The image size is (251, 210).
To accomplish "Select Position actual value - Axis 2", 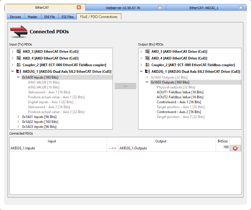I will pyautogui.click(x=56, y=112).
